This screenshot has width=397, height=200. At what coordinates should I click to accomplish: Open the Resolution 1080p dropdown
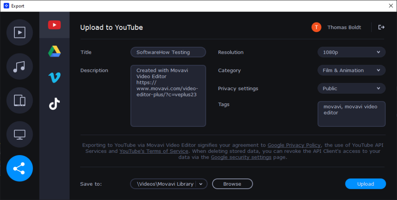coord(351,52)
